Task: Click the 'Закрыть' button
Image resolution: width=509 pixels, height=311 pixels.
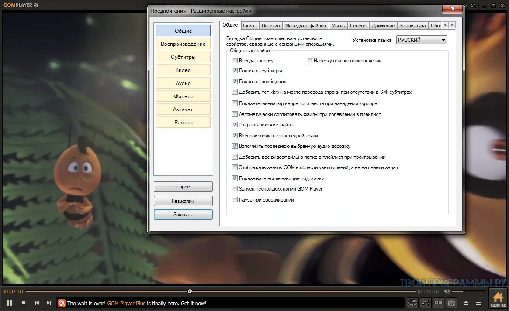Action: pos(183,215)
